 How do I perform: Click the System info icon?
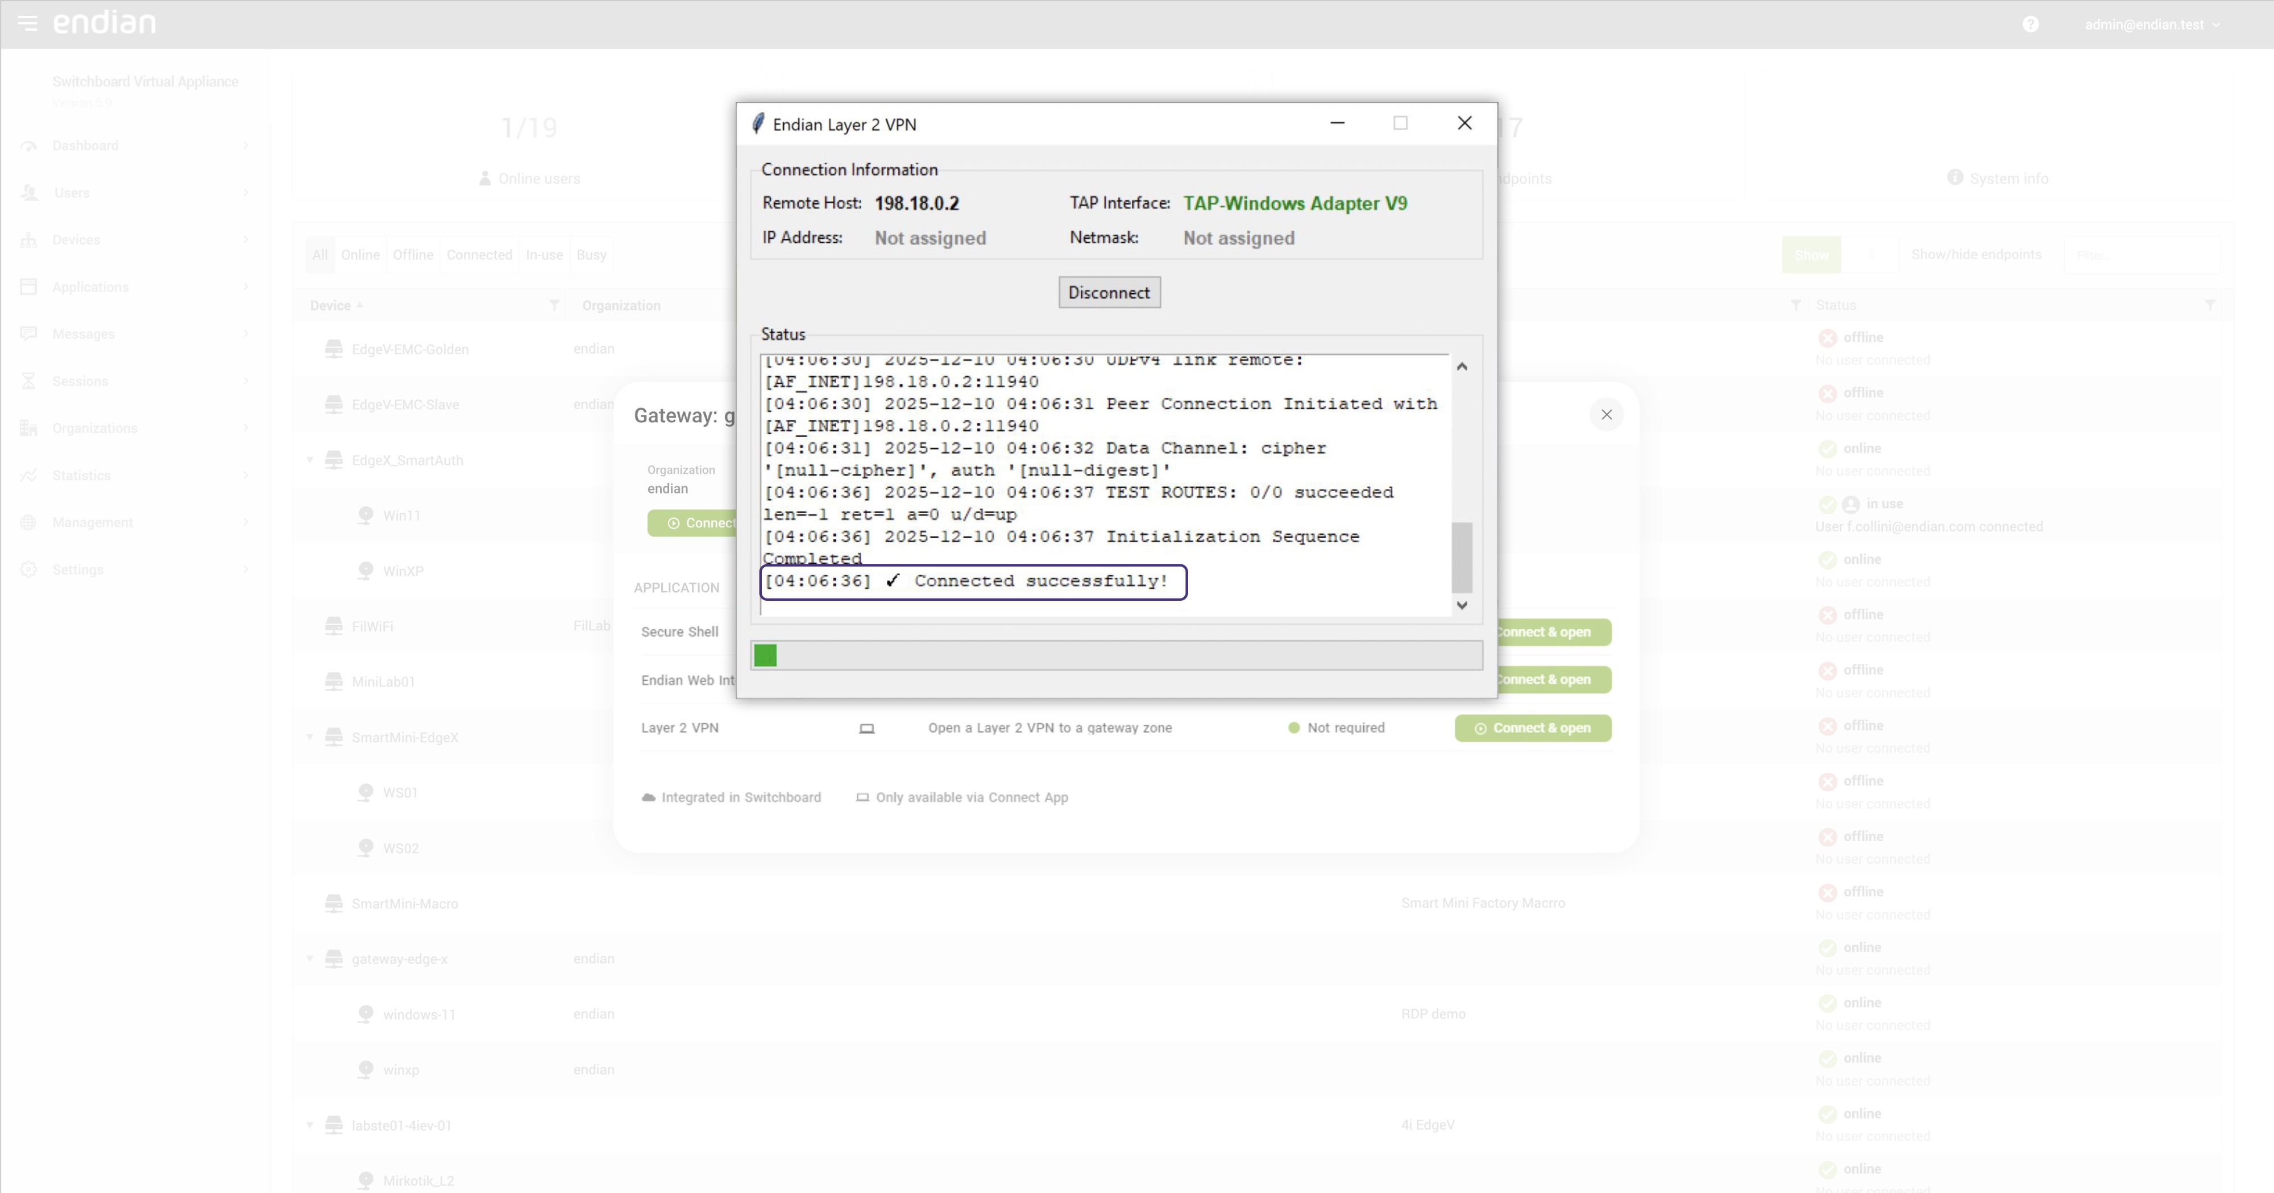pos(1955,177)
